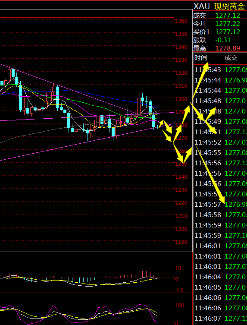Click the 最高 high price 1278.89
The height and width of the screenshot is (325, 247).
pyautogui.click(x=228, y=48)
